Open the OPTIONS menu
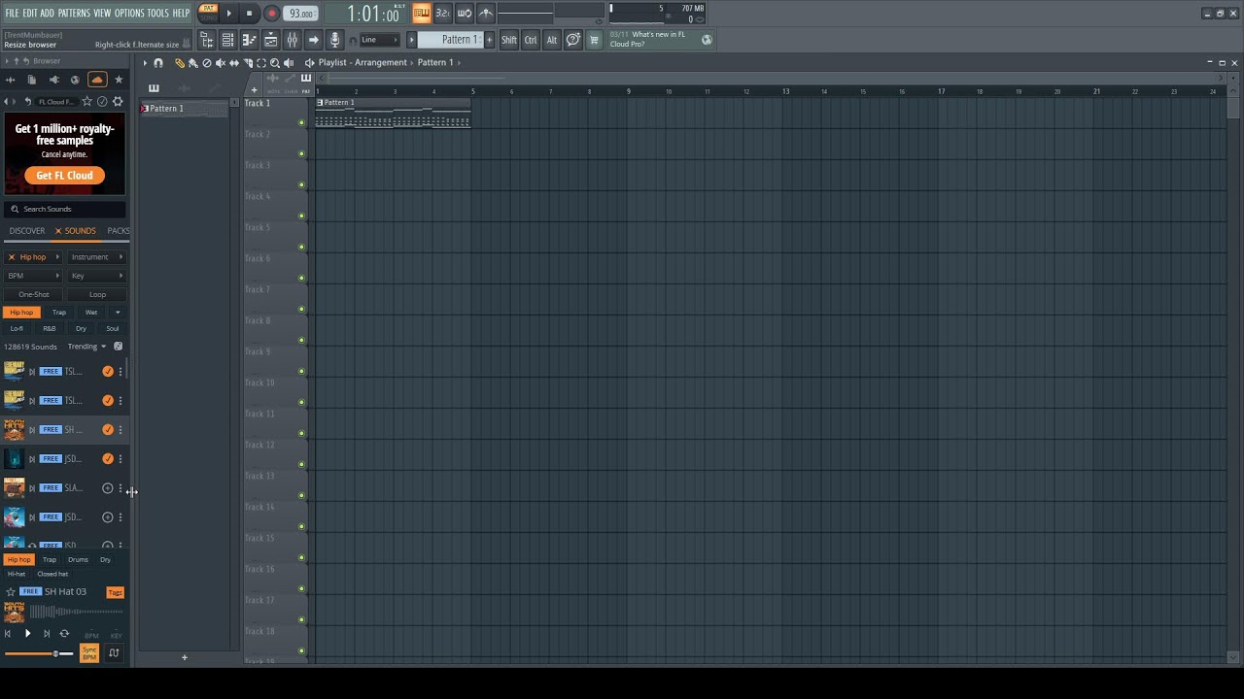This screenshot has height=699, width=1244. (129, 13)
